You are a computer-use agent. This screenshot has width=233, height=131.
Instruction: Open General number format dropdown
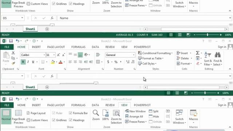pos(134,55)
